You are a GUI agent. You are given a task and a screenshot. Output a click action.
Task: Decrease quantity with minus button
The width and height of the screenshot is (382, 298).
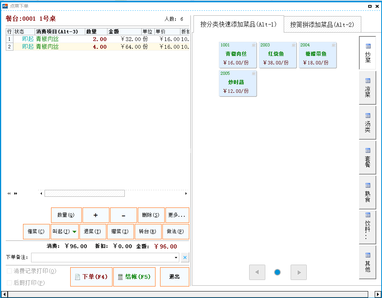tap(124, 215)
